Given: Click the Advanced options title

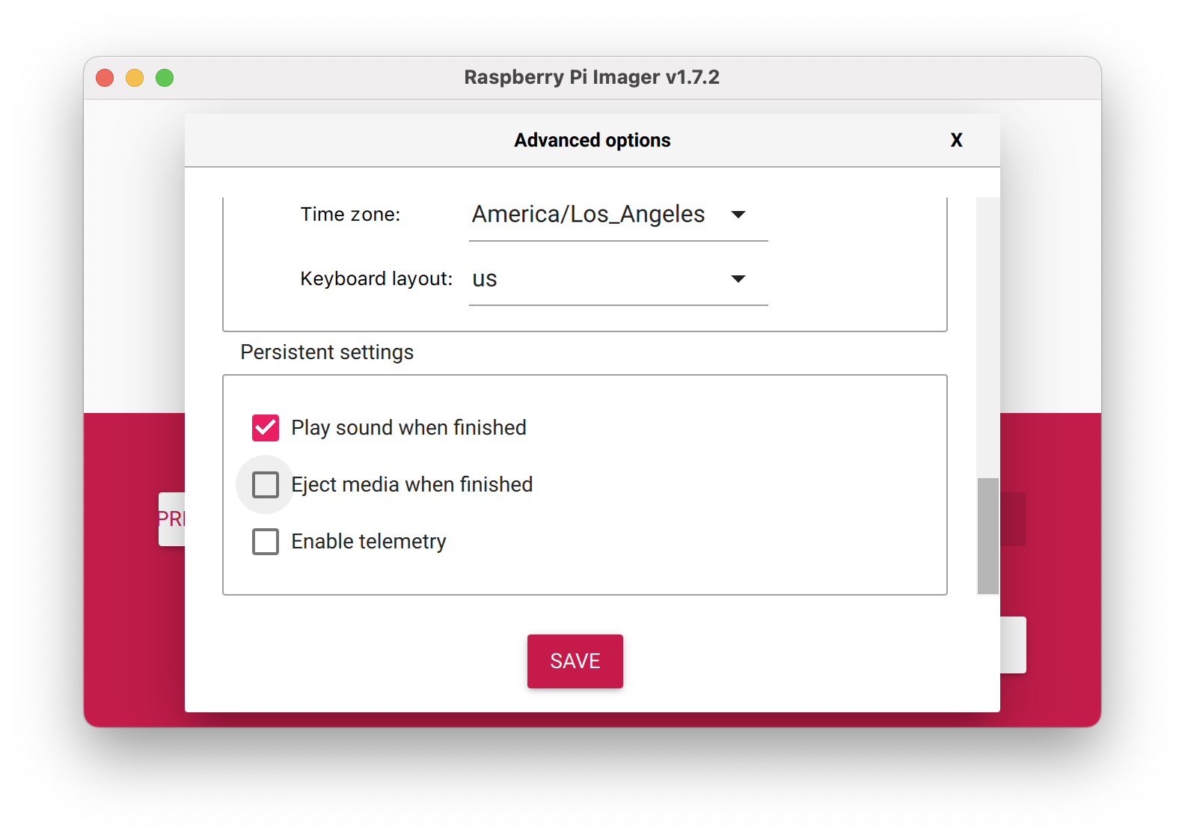Looking at the screenshot, I should click(x=592, y=141).
